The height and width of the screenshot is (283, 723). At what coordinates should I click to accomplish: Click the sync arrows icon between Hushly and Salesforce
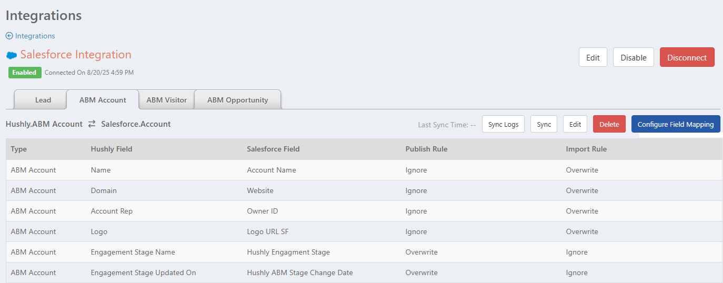coord(92,124)
